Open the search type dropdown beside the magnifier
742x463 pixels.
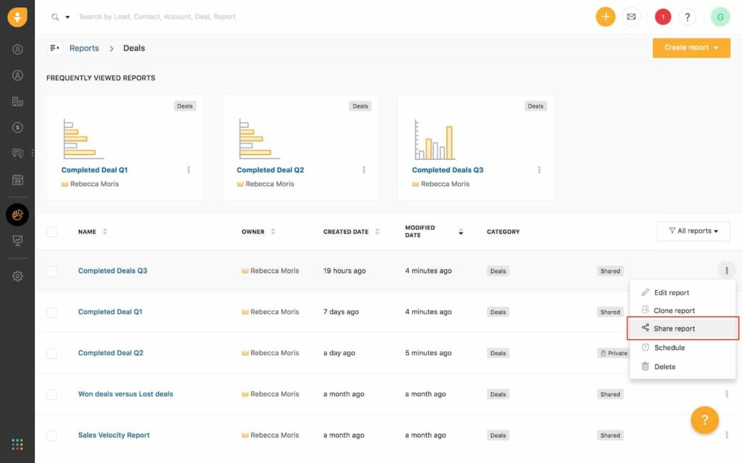coord(67,16)
